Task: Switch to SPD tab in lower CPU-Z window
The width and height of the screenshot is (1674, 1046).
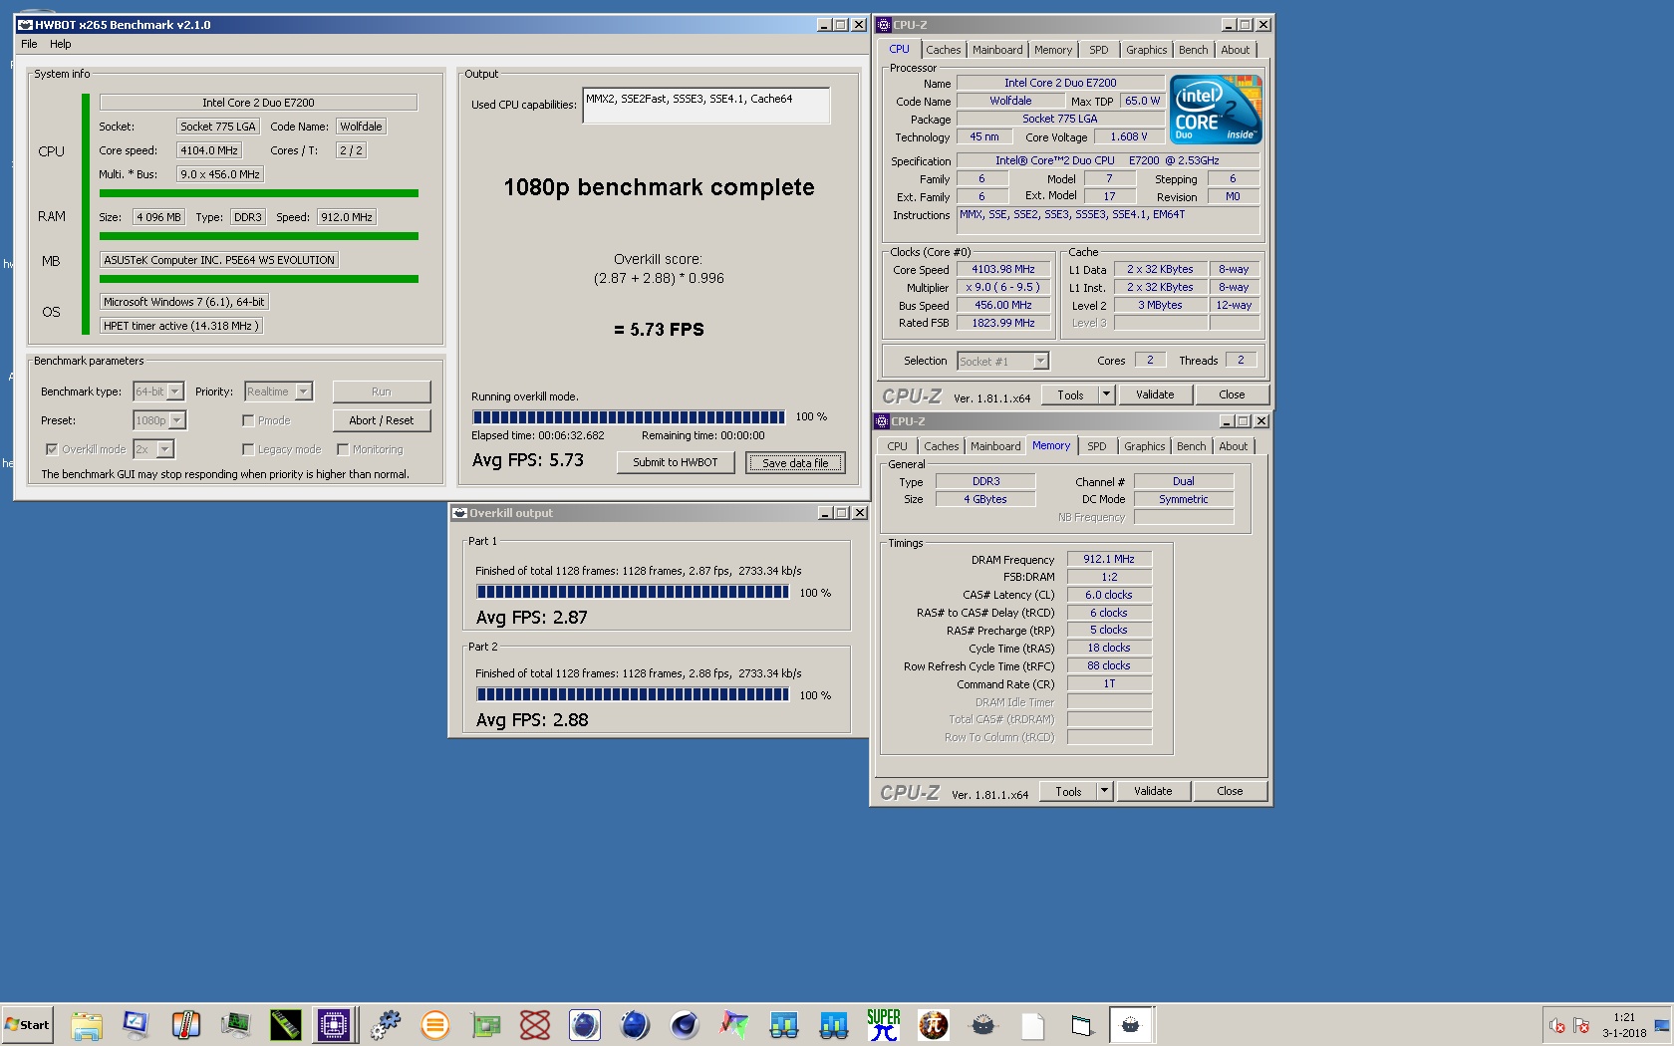Action: click(1097, 446)
